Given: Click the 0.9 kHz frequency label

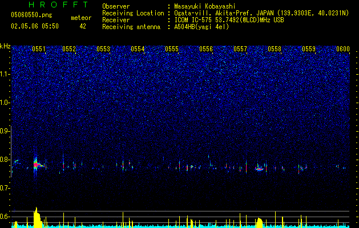Looking at the screenshot, I should (x=5, y=131).
